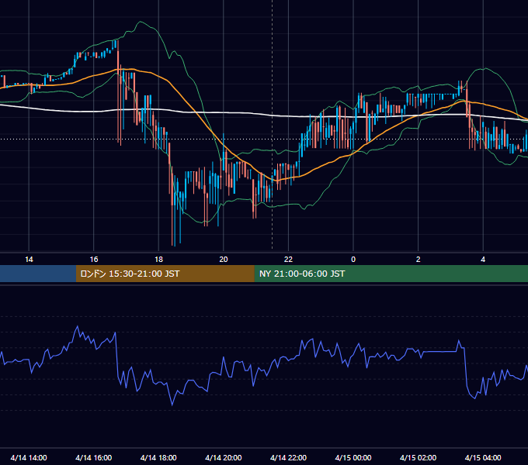Click the '4/14 20:00' label on indicator axis
The image size is (528, 465).
(x=224, y=457)
